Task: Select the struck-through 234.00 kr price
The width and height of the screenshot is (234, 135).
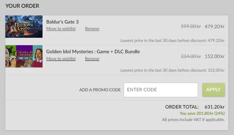Action: [191, 56]
